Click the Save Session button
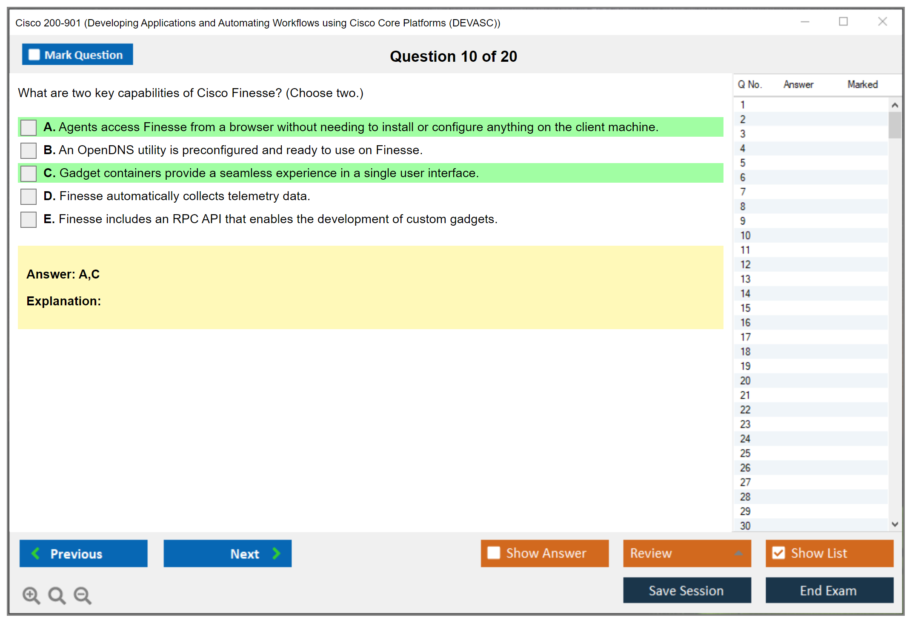 point(686,590)
